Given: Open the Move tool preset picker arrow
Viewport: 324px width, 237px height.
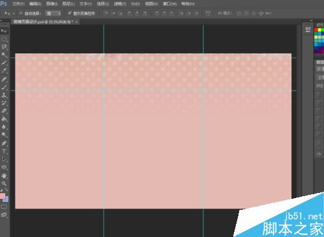Looking at the screenshot, I should 14,14.
